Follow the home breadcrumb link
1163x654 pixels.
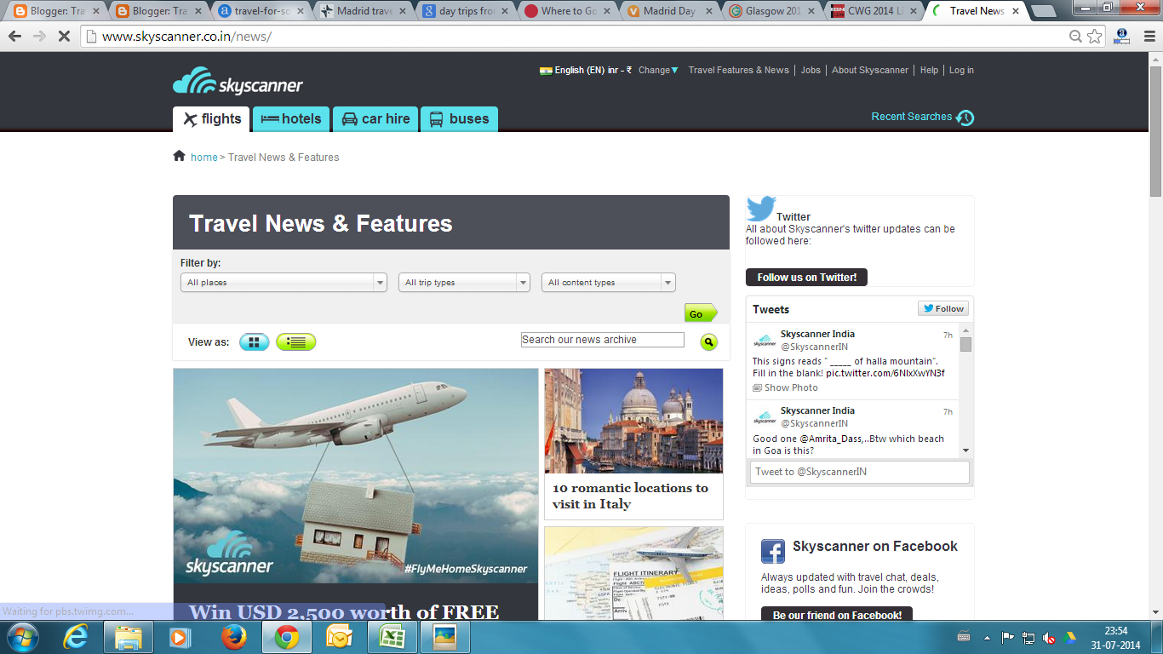[x=203, y=158]
